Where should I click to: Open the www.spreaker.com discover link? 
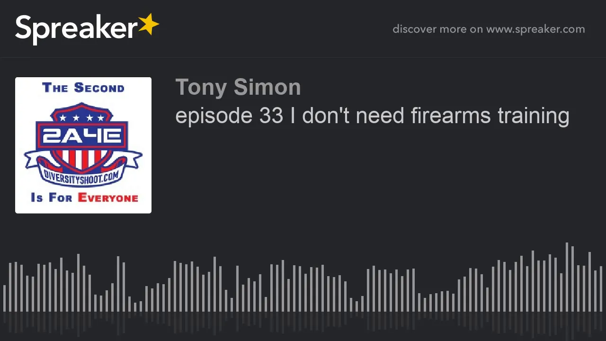(x=535, y=29)
